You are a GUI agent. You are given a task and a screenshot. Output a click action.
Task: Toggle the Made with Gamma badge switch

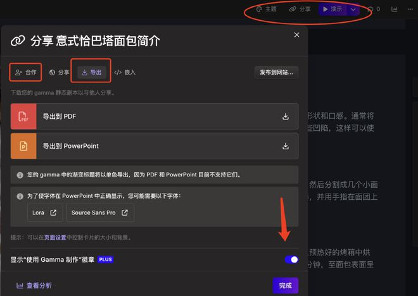(x=291, y=259)
